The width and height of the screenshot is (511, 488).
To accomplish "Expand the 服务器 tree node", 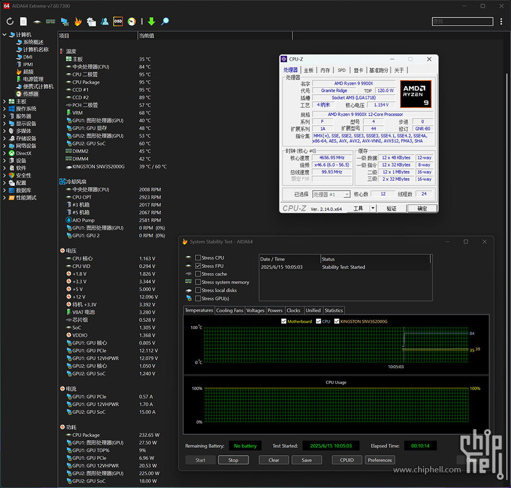I will coord(4,116).
